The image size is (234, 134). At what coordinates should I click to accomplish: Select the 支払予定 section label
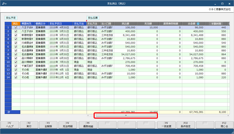(11, 18)
